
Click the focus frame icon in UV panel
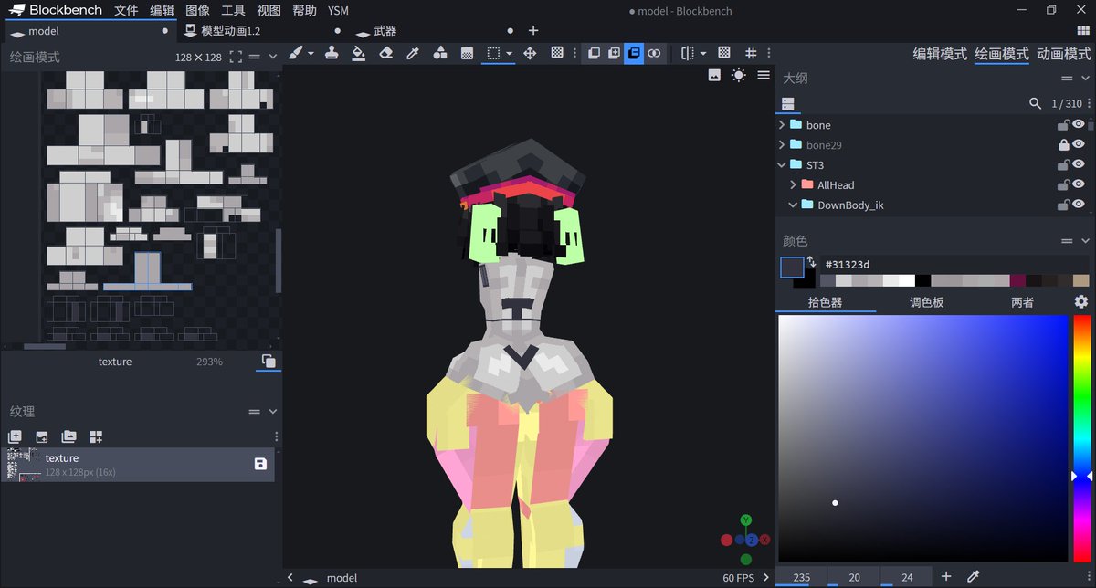coord(236,57)
